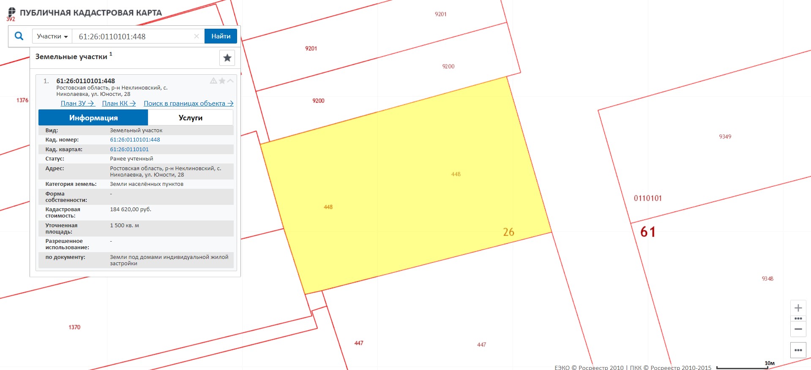The image size is (811, 370).
Task: Expand zoom level options between plus and minus
Action: tap(798, 318)
